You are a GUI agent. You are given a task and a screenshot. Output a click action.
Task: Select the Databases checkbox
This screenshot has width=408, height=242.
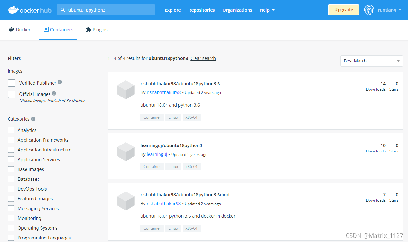point(11,179)
